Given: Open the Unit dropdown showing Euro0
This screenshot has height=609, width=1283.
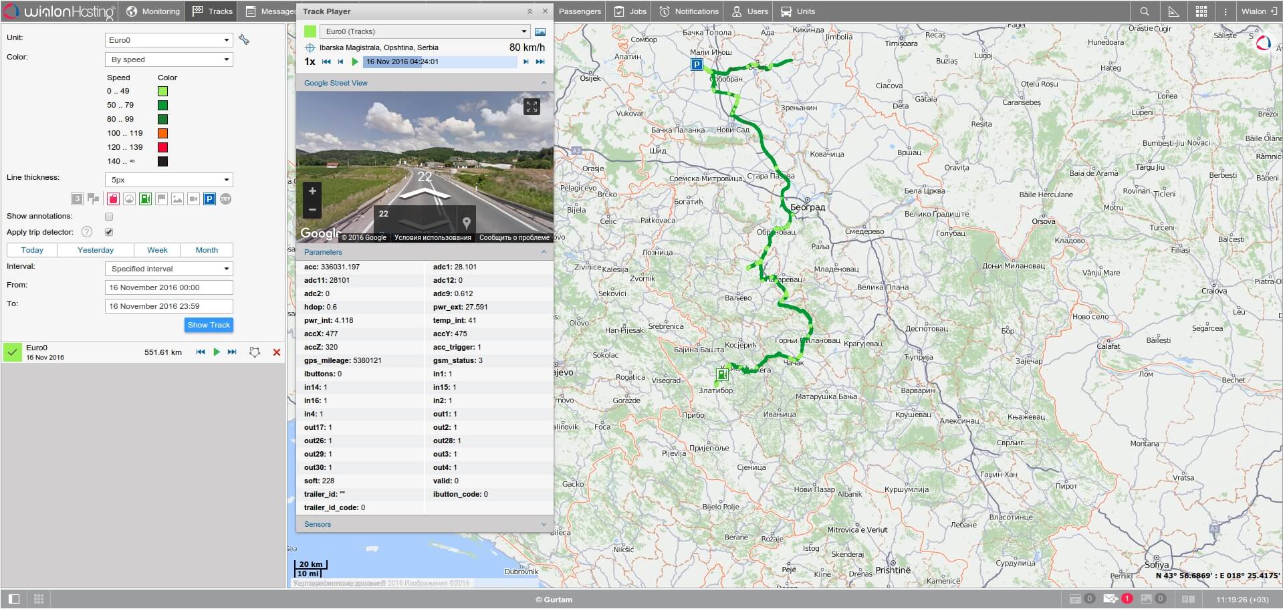Looking at the screenshot, I should (168, 40).
